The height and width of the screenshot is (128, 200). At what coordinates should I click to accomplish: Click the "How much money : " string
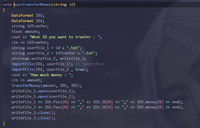pos(50,75)
